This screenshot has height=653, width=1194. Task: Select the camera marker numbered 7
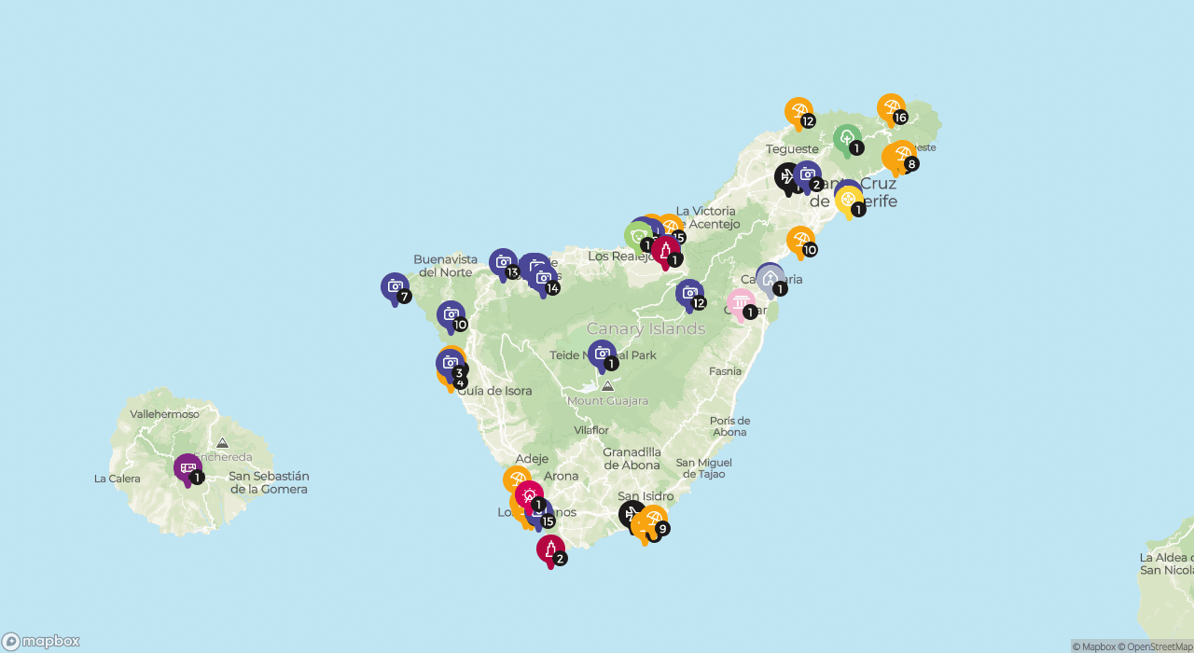coord(395,286)
